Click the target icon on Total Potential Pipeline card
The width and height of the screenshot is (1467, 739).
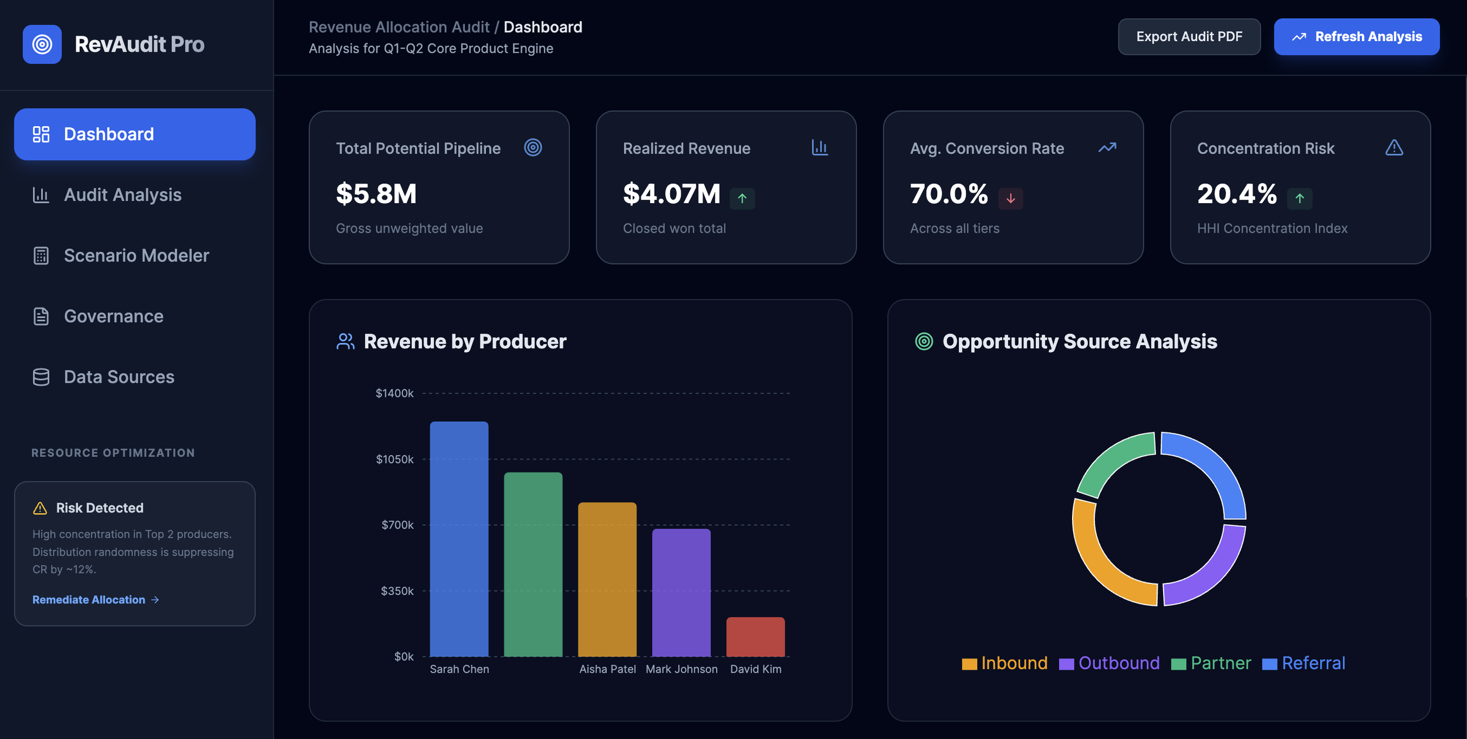[532, 147]
